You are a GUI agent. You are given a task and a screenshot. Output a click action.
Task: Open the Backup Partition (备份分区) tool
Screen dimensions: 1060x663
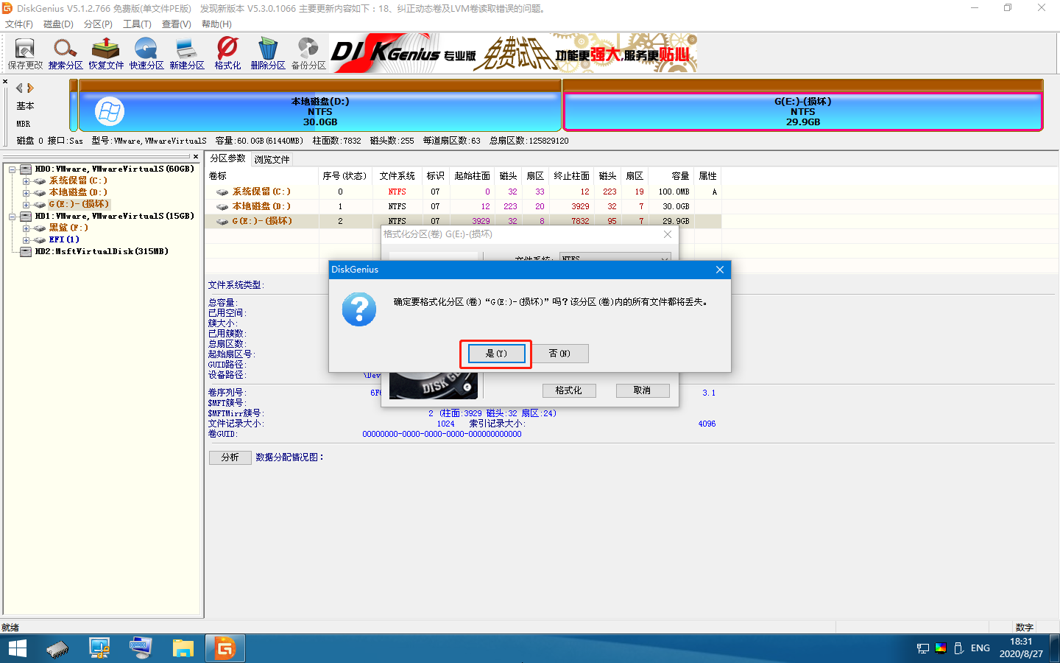[308, 54]
